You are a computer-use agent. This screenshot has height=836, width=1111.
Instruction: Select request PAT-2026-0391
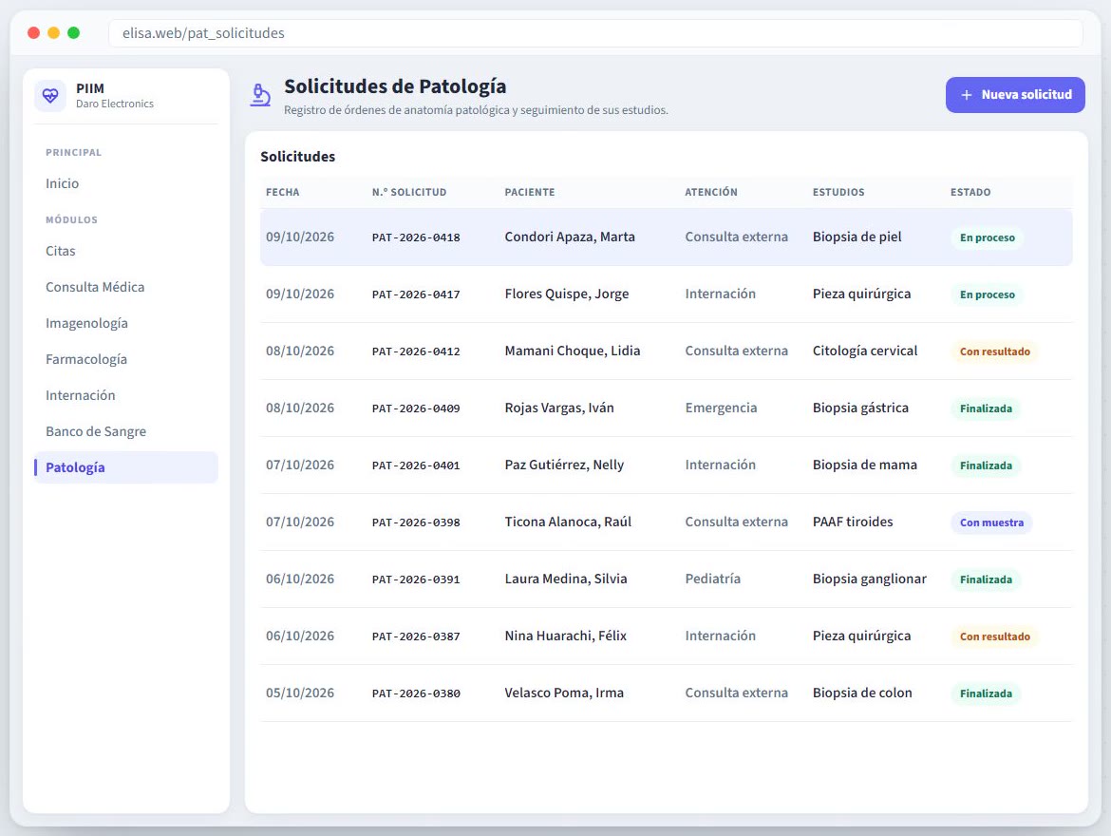pyautogui.click(x=416, y=579)
